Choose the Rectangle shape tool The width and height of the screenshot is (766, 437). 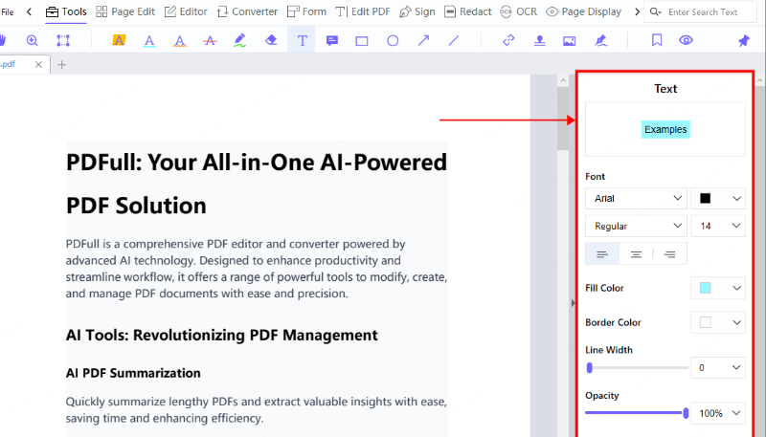pos(362,41)
